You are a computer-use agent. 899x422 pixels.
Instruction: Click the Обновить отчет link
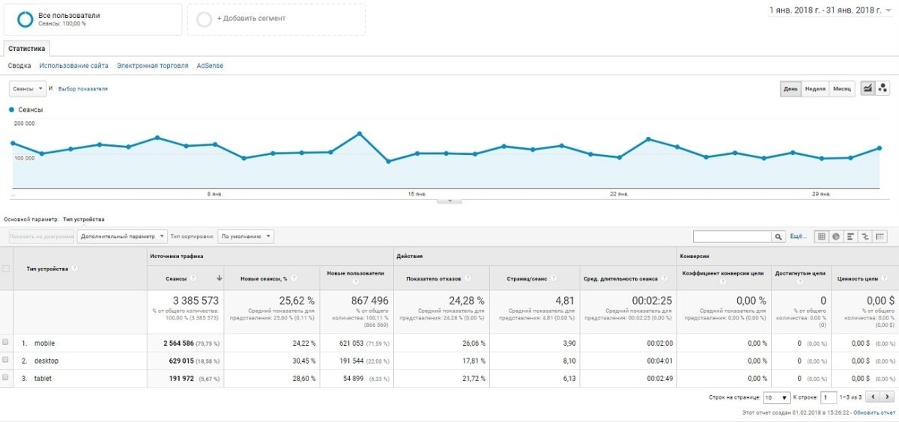tap(874, 412)
